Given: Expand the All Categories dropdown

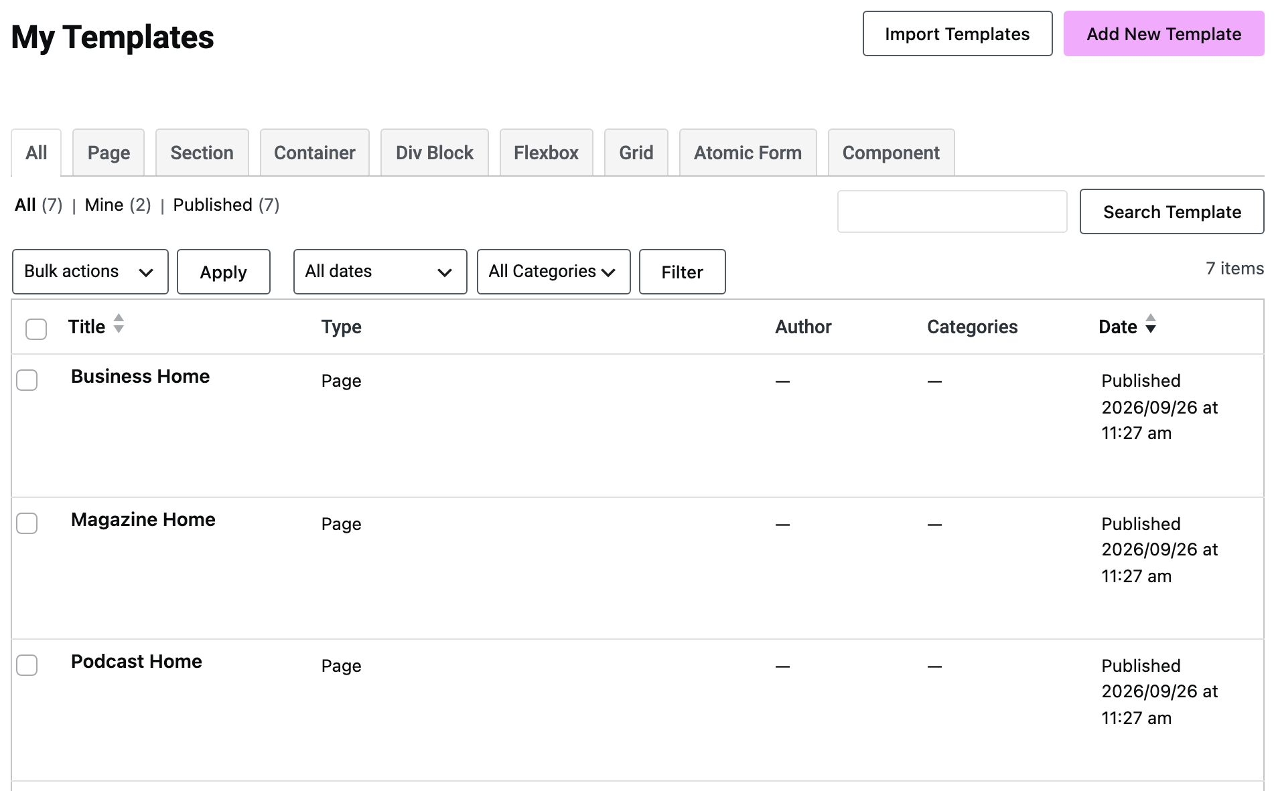Looking at the screenshot, I should tap(553, 272).
